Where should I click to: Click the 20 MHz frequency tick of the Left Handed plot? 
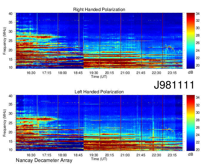tap(10, 132)
